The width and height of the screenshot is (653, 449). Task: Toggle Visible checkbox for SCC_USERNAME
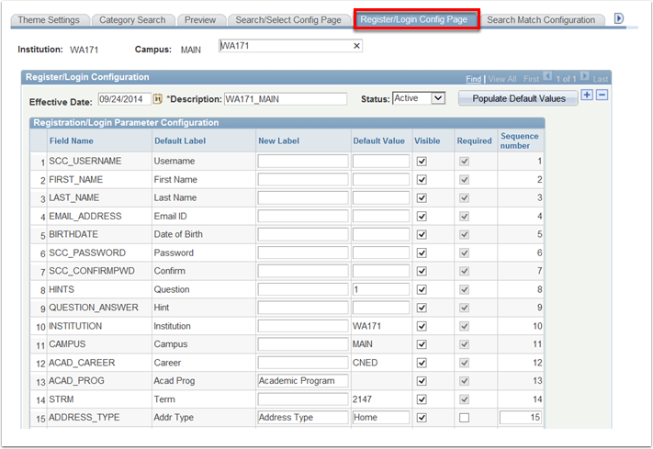tap(422, 162)
